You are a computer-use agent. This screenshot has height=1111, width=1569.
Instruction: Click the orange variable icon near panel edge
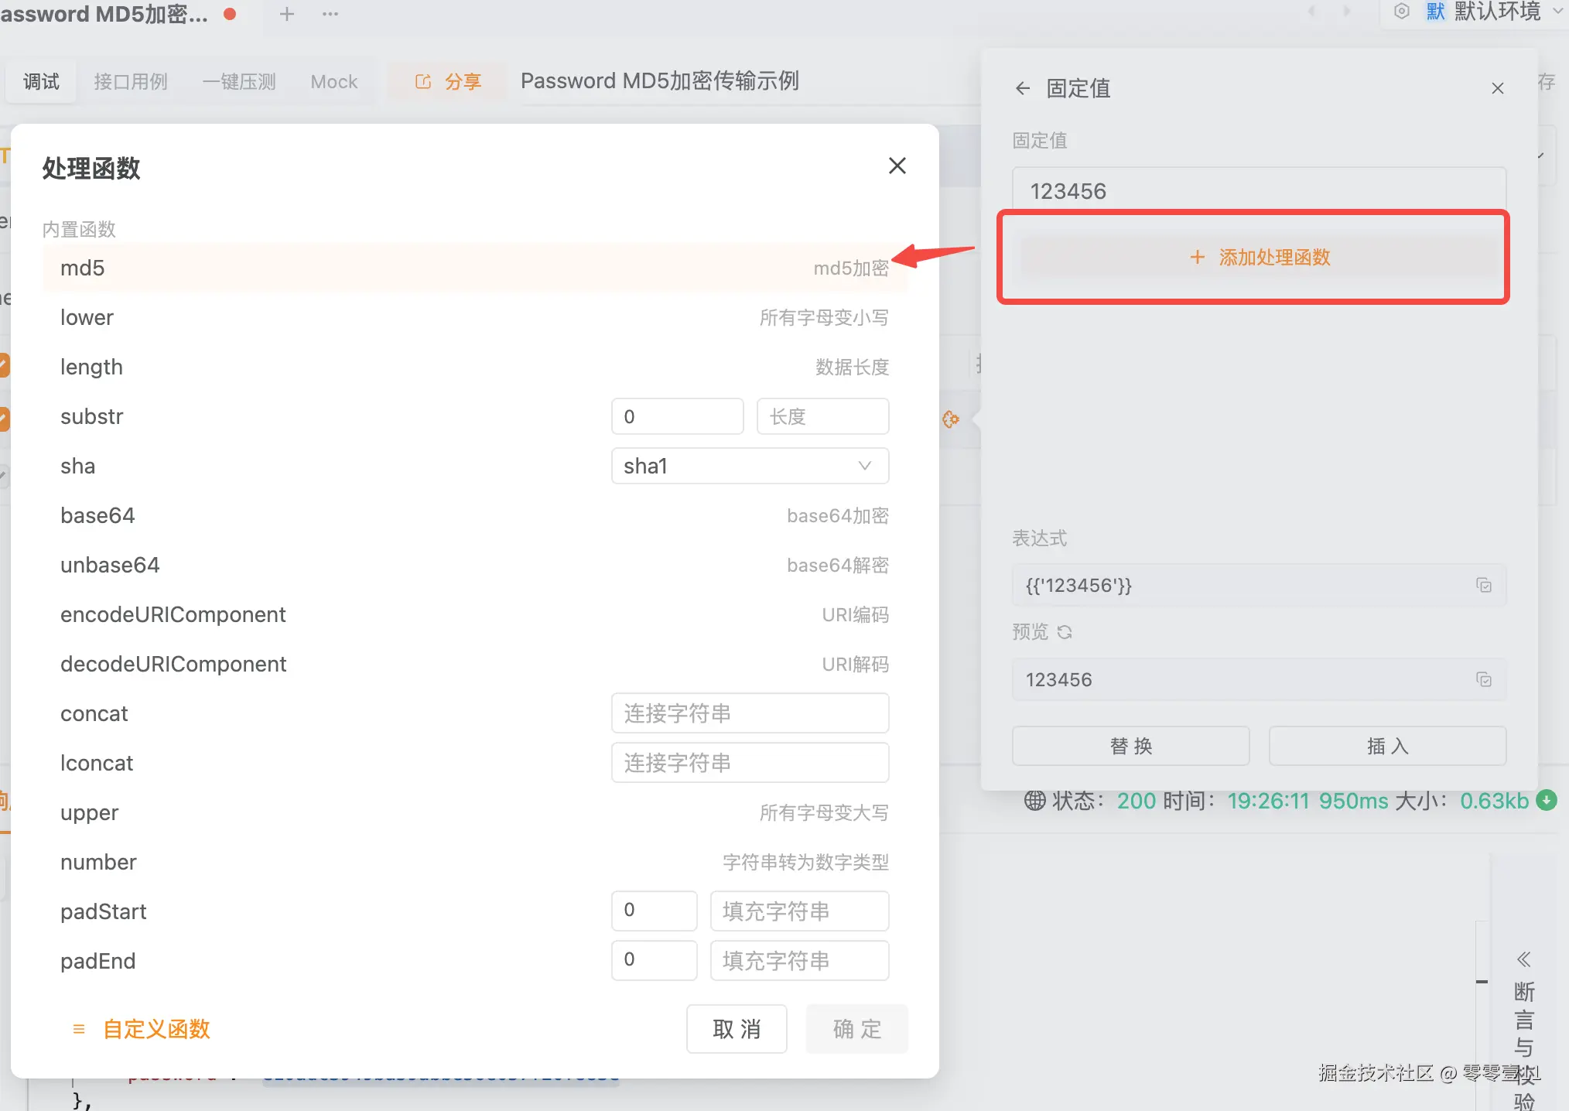pyautogui.click(x=951, y=419)
